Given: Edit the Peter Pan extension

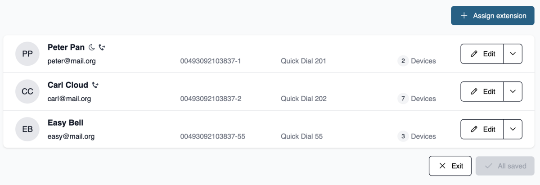Looking at the screenshot, I should [482, 54].
